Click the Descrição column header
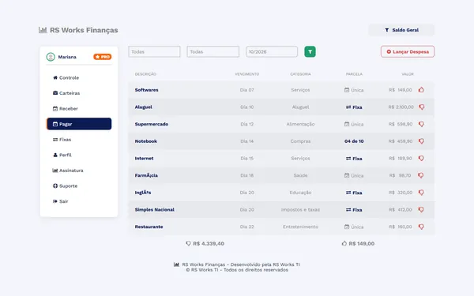 (x=145, y=74)
